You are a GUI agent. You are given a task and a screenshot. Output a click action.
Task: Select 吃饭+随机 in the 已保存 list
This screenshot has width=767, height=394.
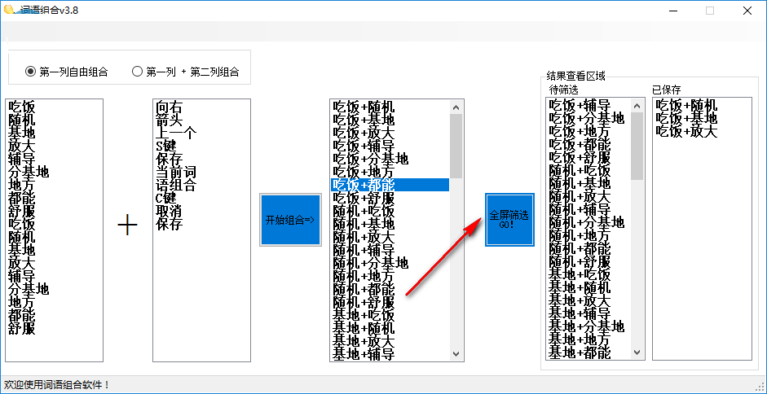click(x=687, y=105)
